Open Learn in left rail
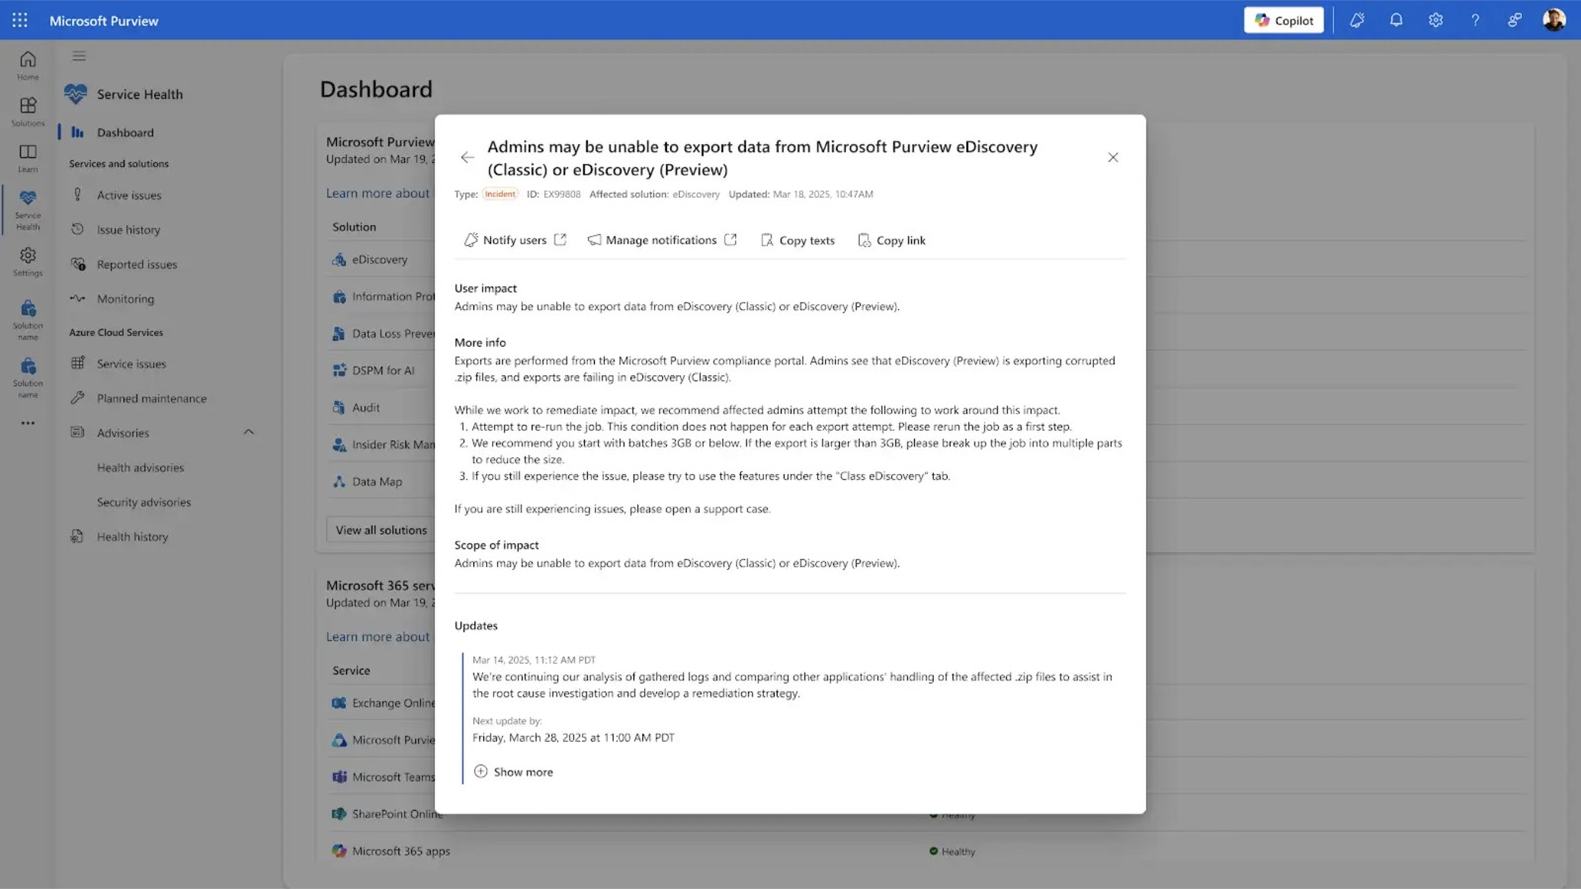 (x=28, y=158)
